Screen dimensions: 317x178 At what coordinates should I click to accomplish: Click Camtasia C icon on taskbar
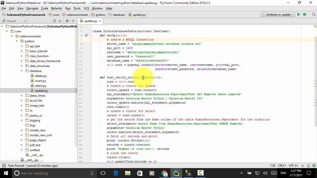(x=200, y=173)
